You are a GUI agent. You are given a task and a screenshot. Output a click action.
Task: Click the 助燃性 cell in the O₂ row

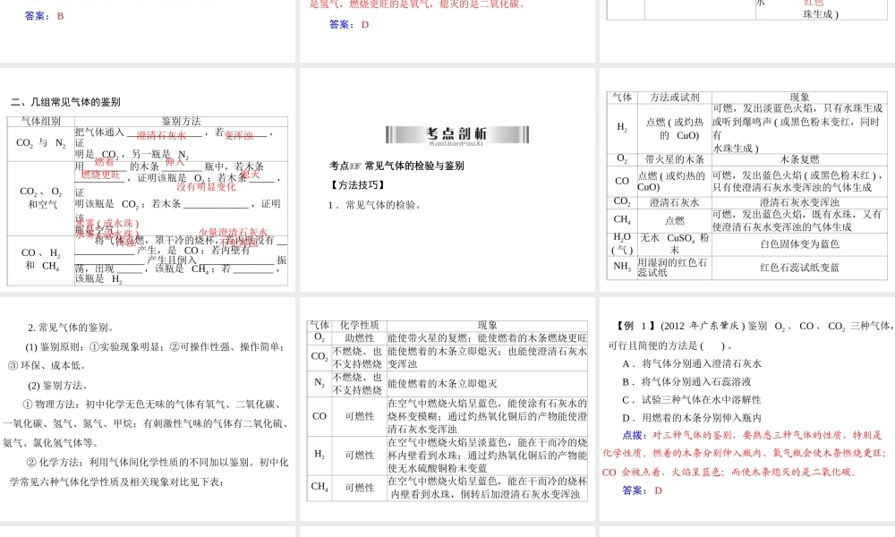[359, 337]
